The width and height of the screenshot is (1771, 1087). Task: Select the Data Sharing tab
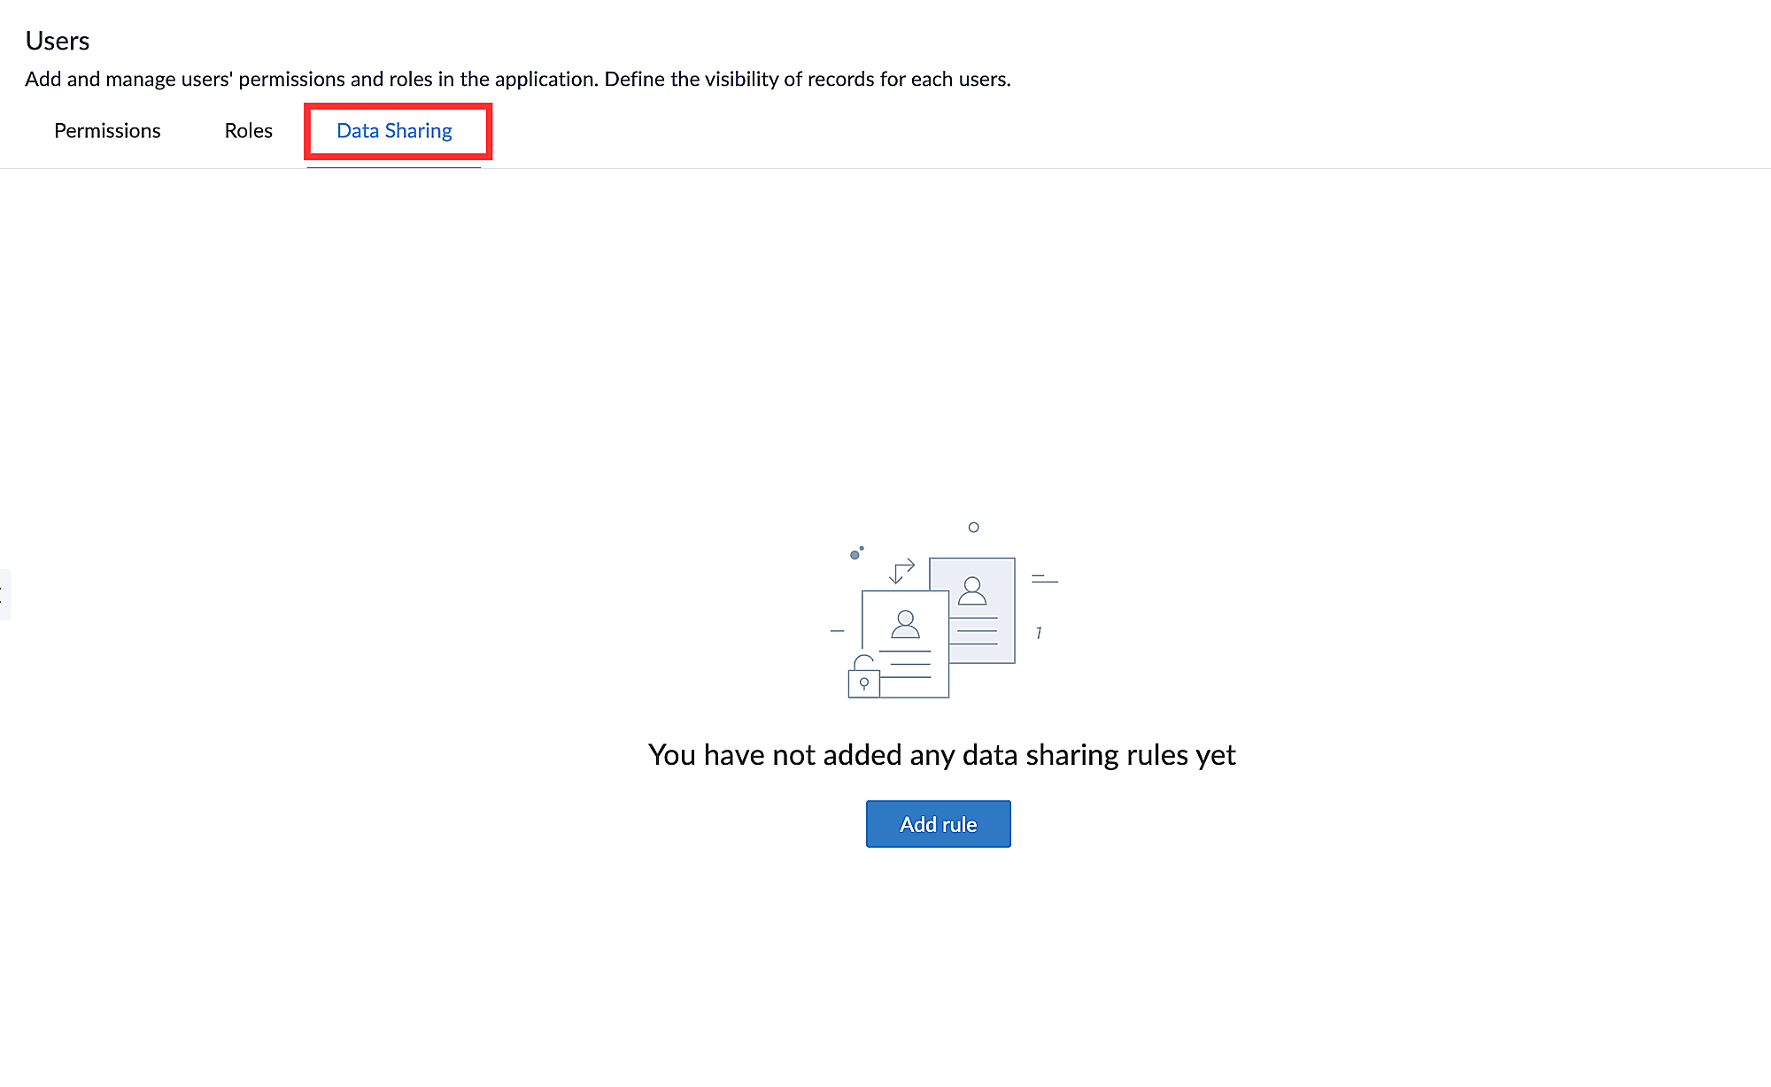tap(394, 131)
